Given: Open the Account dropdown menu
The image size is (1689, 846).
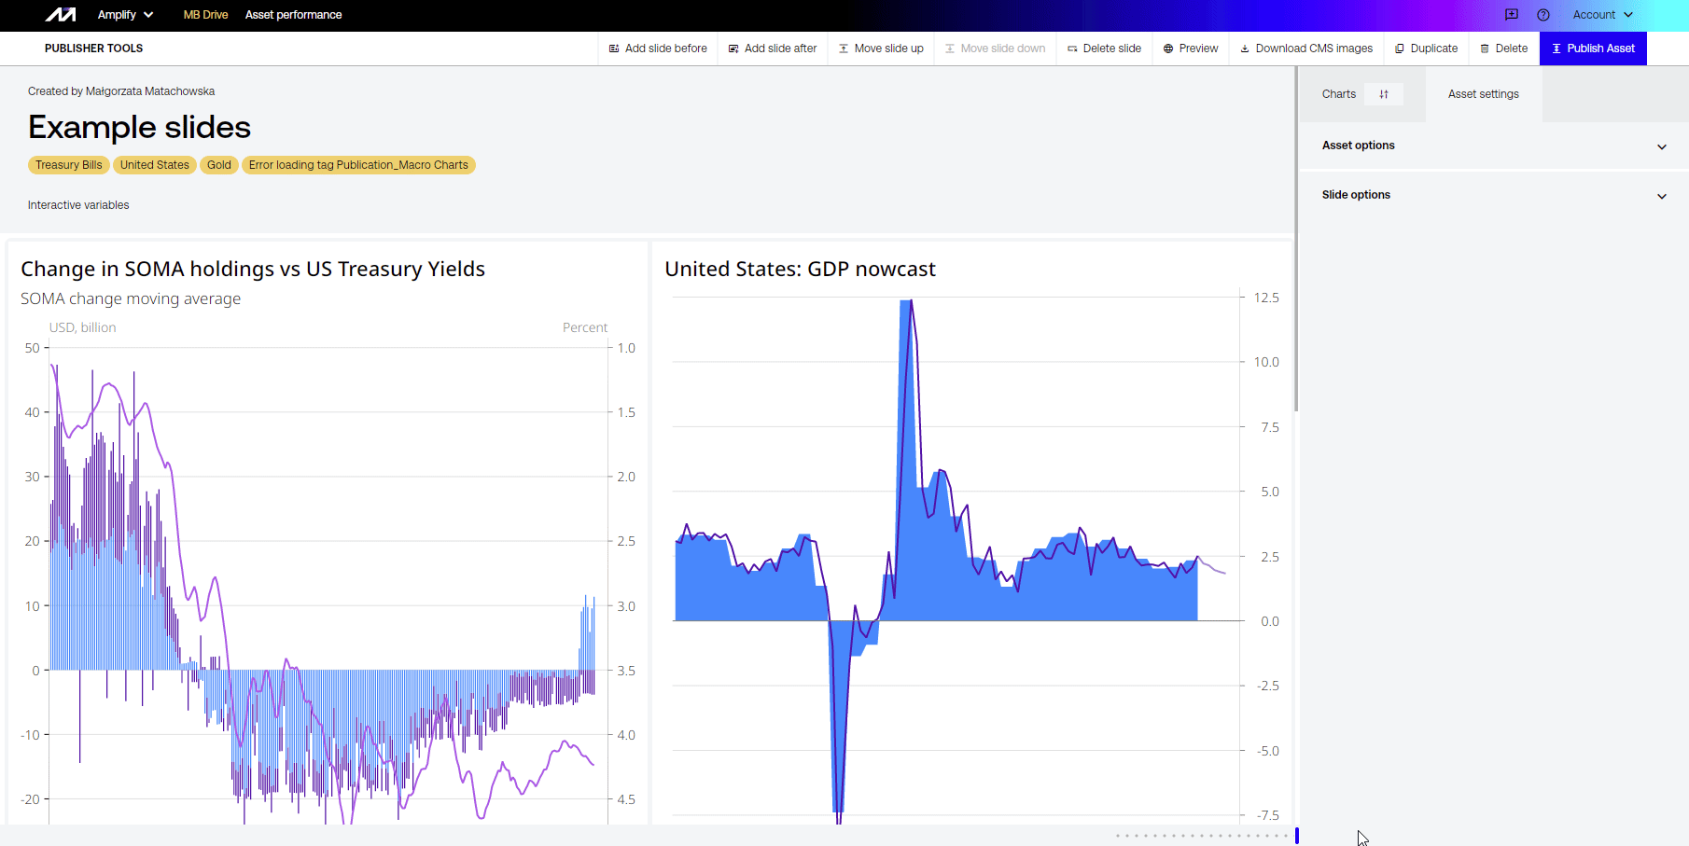Looking at the screenshot, I should pyautogui.click(x=1602, y=15).
